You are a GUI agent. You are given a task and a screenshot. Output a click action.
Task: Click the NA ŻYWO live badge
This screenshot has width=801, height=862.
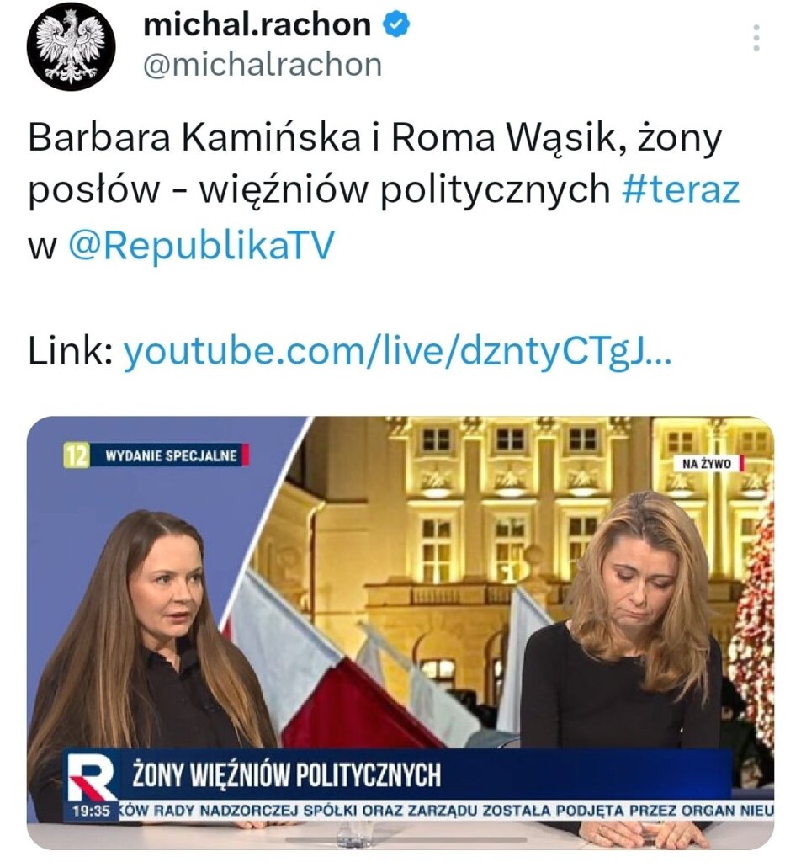tap(708, 464)
